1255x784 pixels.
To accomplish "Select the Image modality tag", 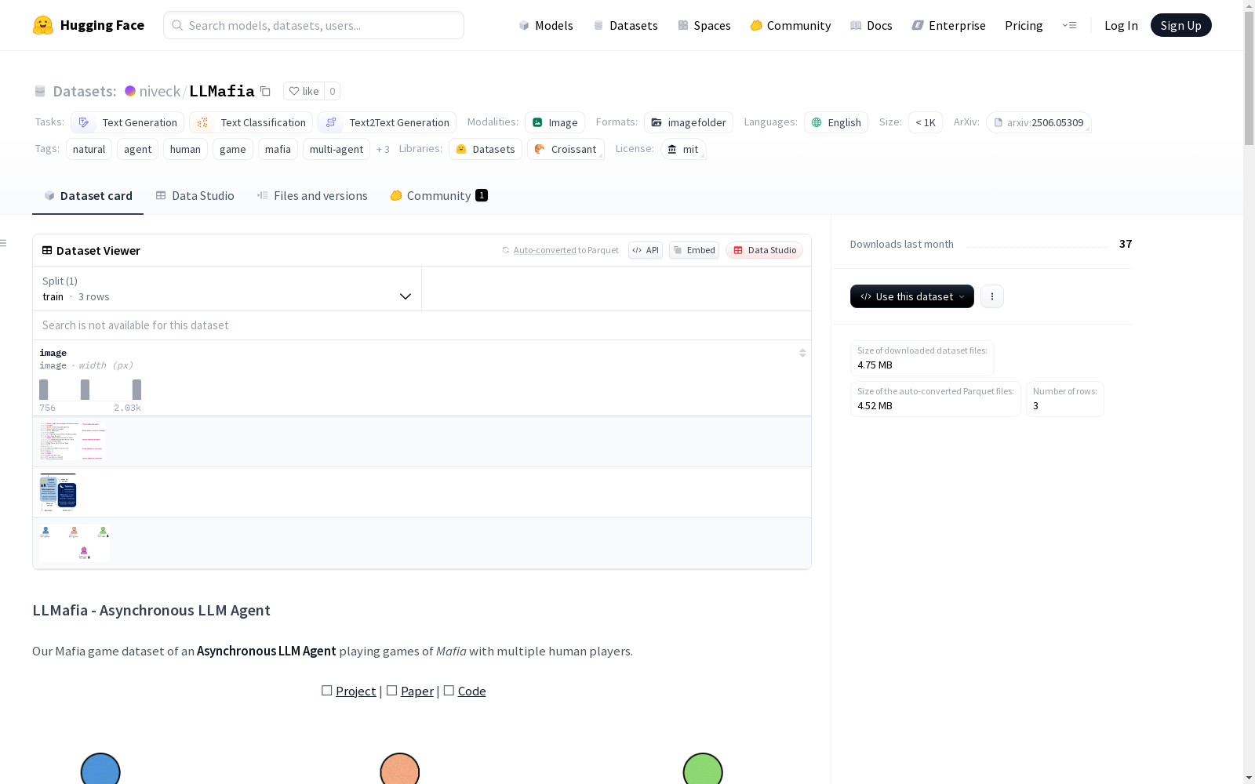I will pyautogui.click(x=555, y=122).
